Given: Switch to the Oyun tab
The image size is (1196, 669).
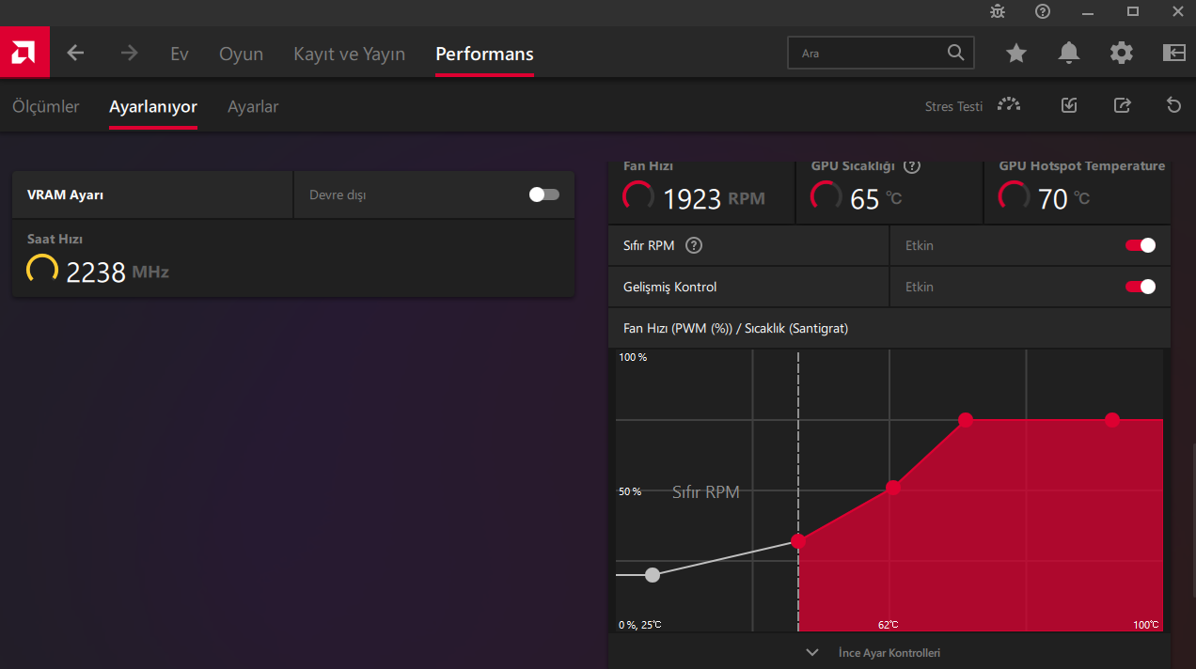Looking at the screenshot, I should 241,54.
